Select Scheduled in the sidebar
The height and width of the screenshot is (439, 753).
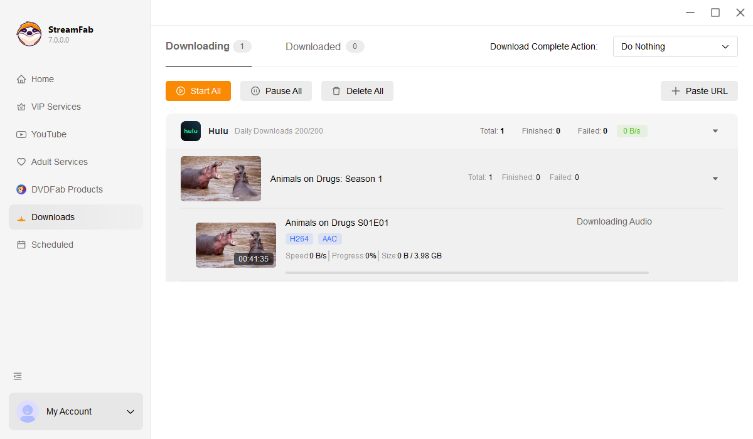click(52, 245)
